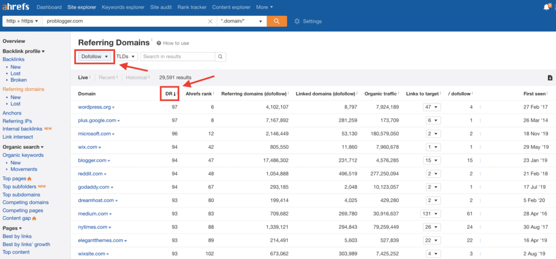Screen dimensions: 556x259
Task: Switch to the Recent tab
Action: click(x=107, y=77)
